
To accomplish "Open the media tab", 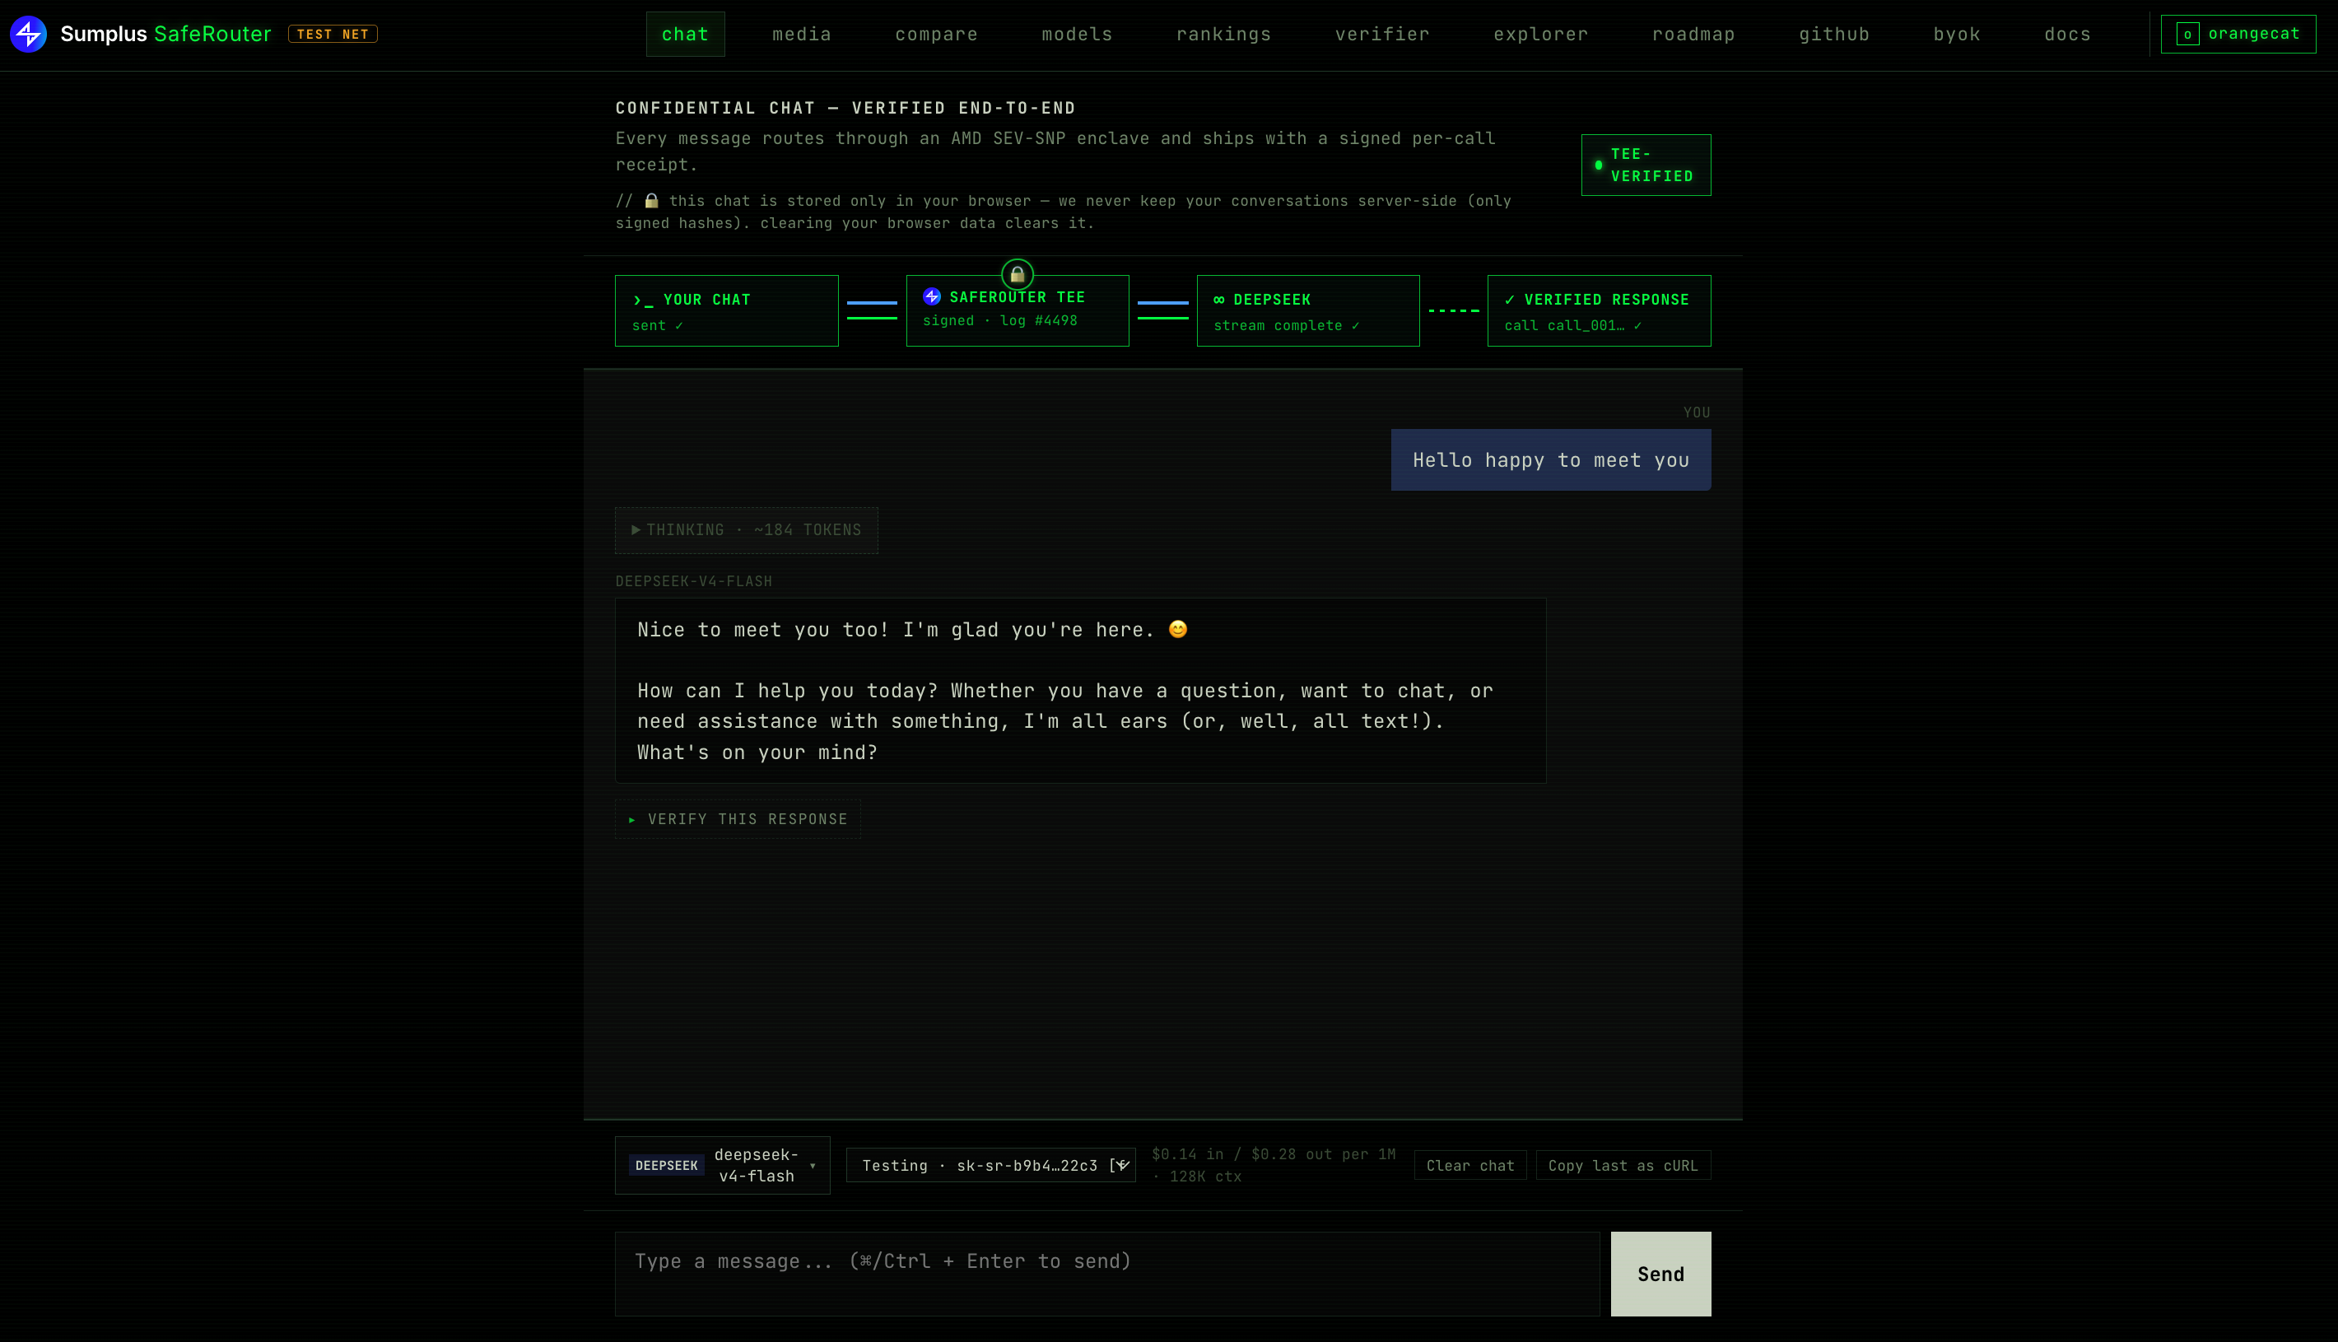I will click(802, 34).
